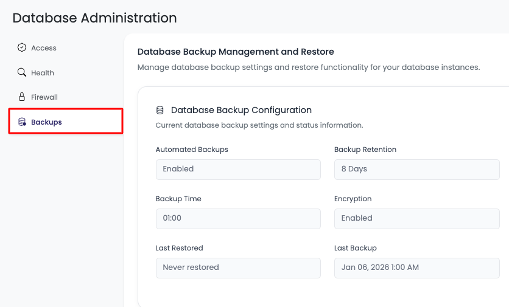The width and height of the screenshot is (509, 307).
Task: Click the Automated Backups label
Action: point(192,150)
